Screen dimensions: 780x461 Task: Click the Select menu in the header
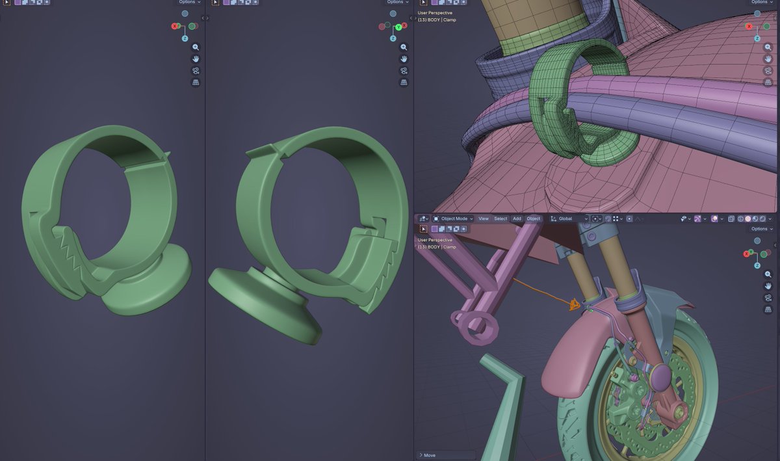500,218
